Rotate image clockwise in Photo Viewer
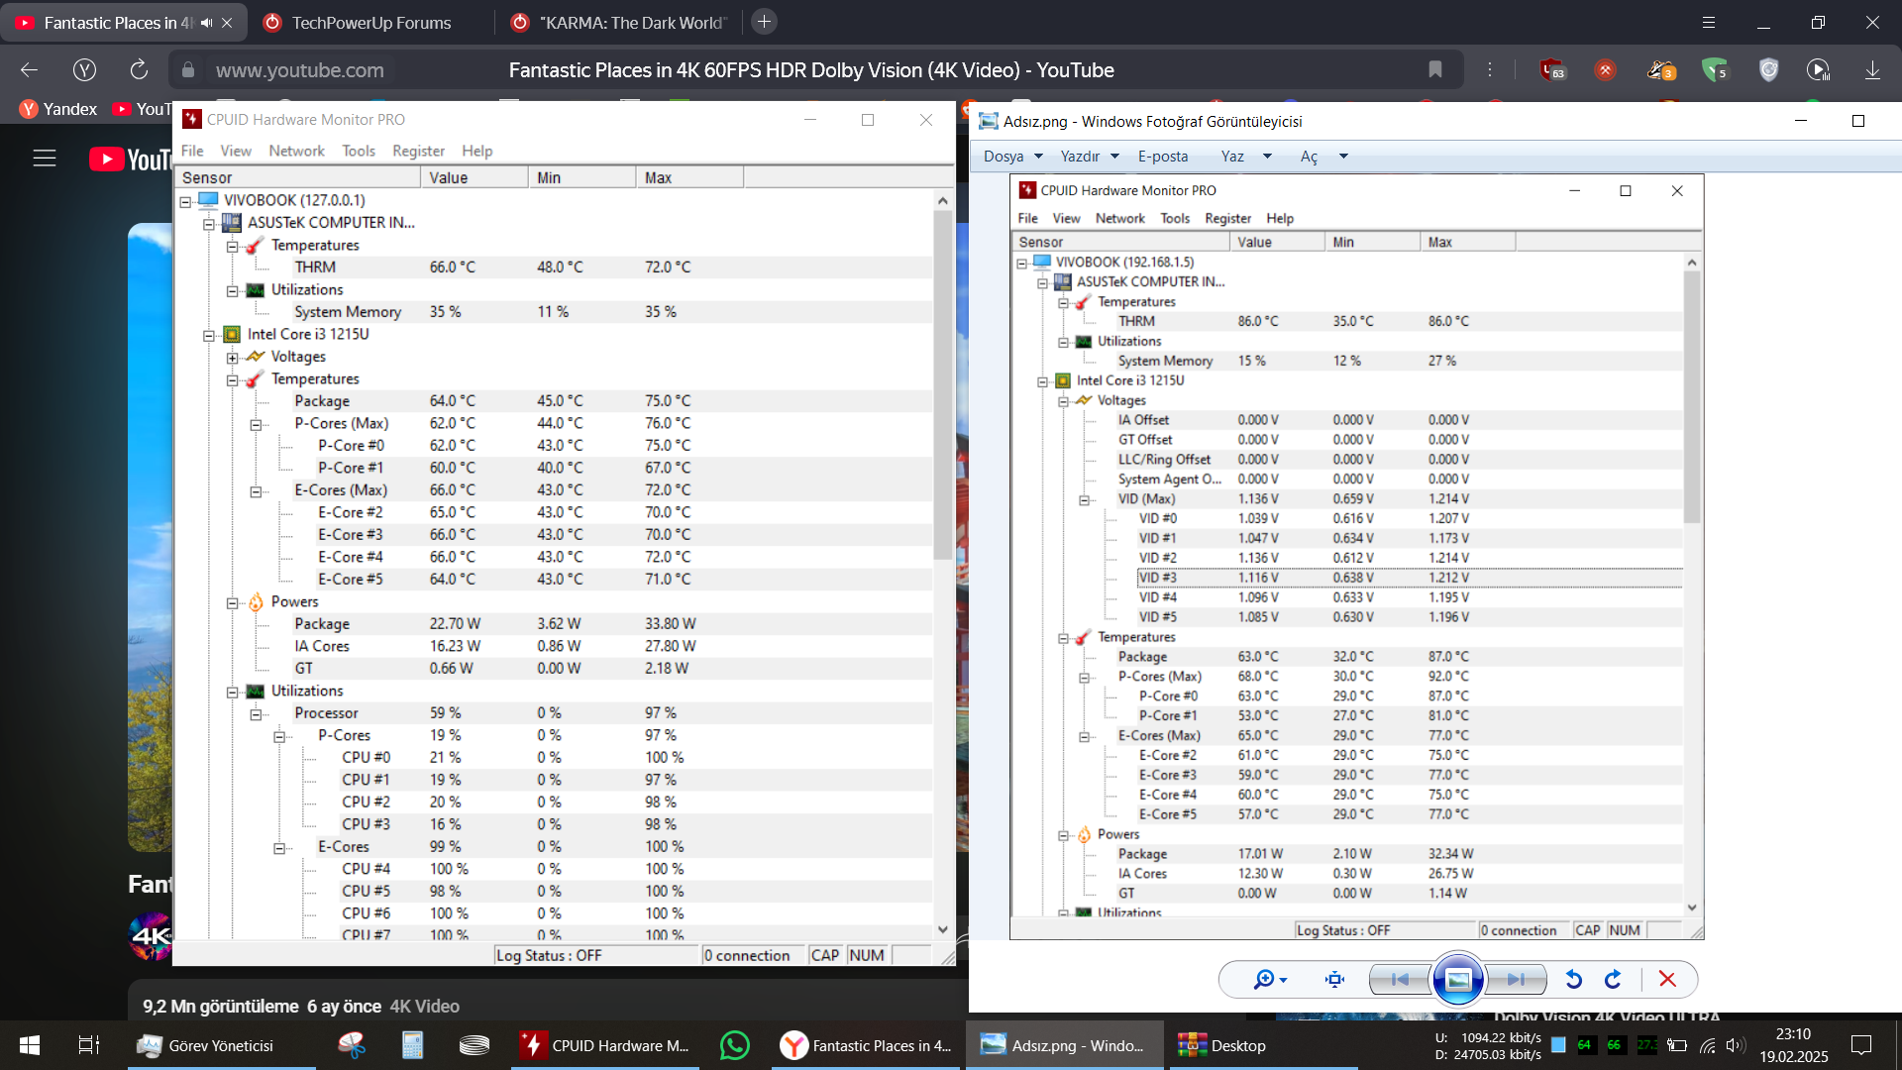1902x1070 pixels. point(1613,980)
